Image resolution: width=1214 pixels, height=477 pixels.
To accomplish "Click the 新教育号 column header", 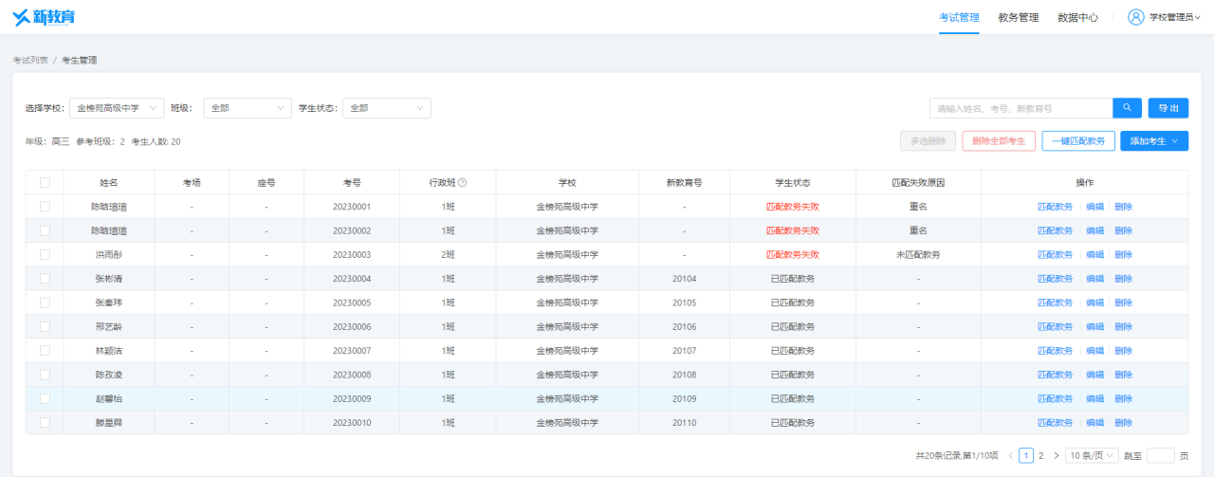I will tap(684, 182).
